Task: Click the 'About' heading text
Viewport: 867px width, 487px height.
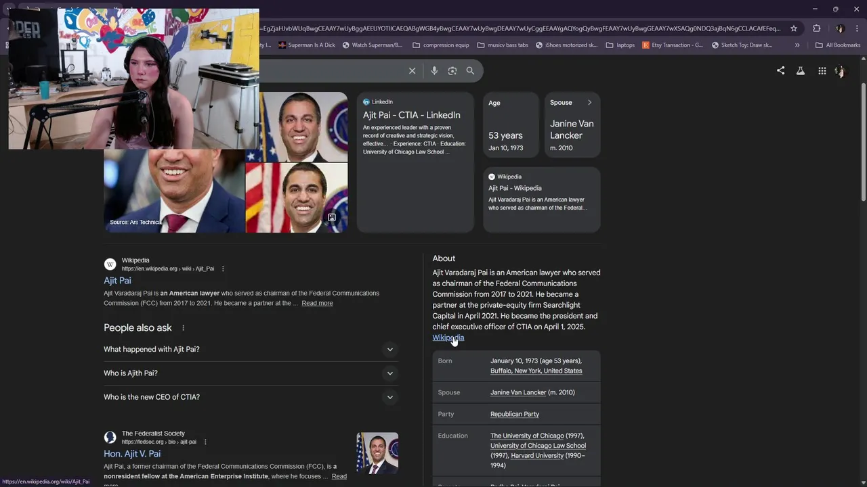Action: [x=444, y=259]
